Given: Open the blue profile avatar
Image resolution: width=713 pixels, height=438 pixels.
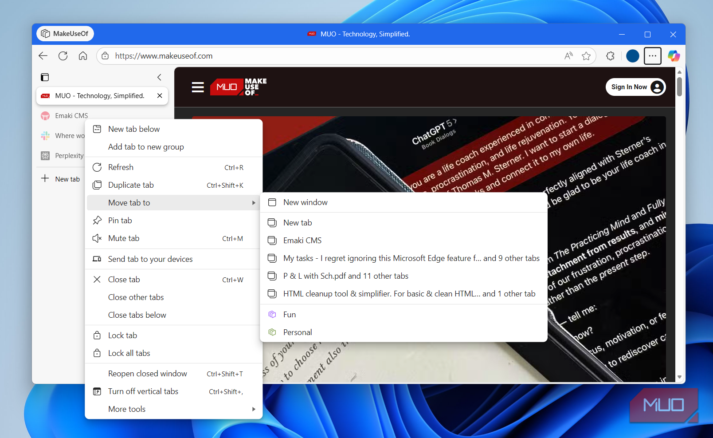Looking at the screenshot, I should pyautogui.click(x=633, y=56).
